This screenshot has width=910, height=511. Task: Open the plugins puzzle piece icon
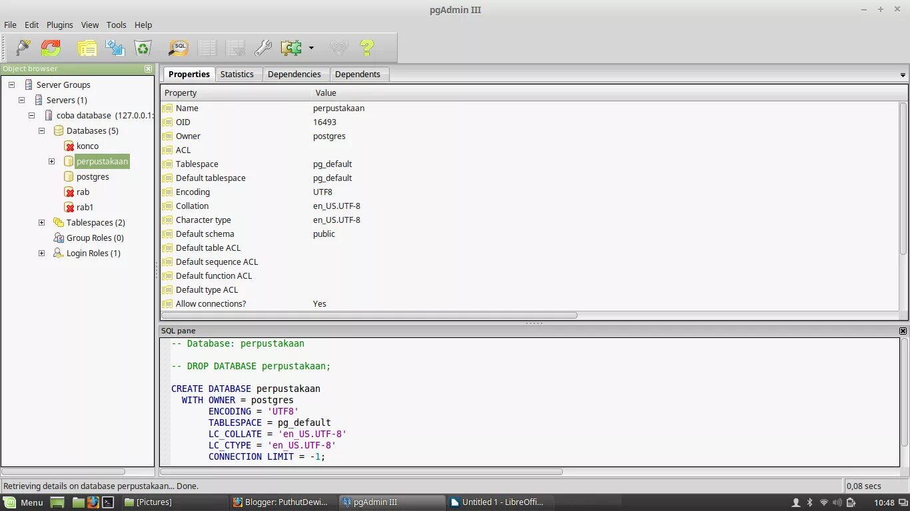tap(291, 47)
